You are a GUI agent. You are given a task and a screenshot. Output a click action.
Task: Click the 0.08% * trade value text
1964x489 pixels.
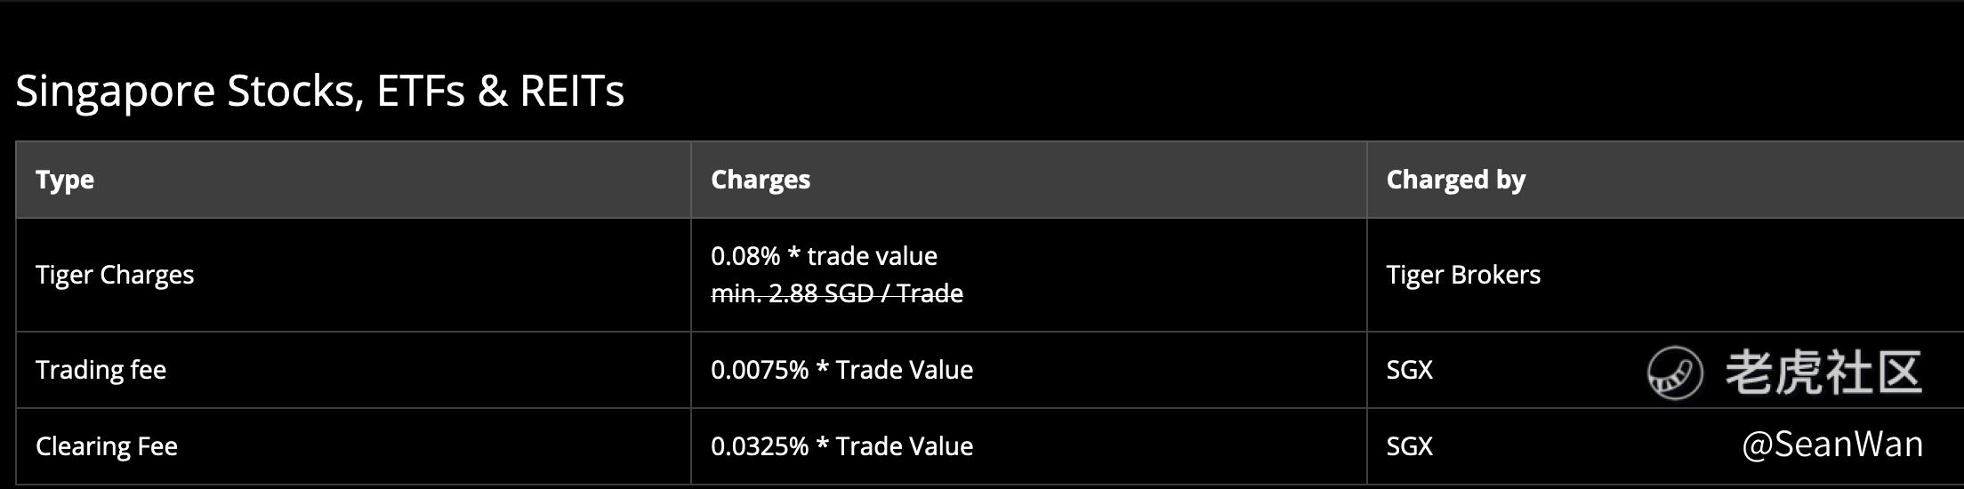pos(824,256)
